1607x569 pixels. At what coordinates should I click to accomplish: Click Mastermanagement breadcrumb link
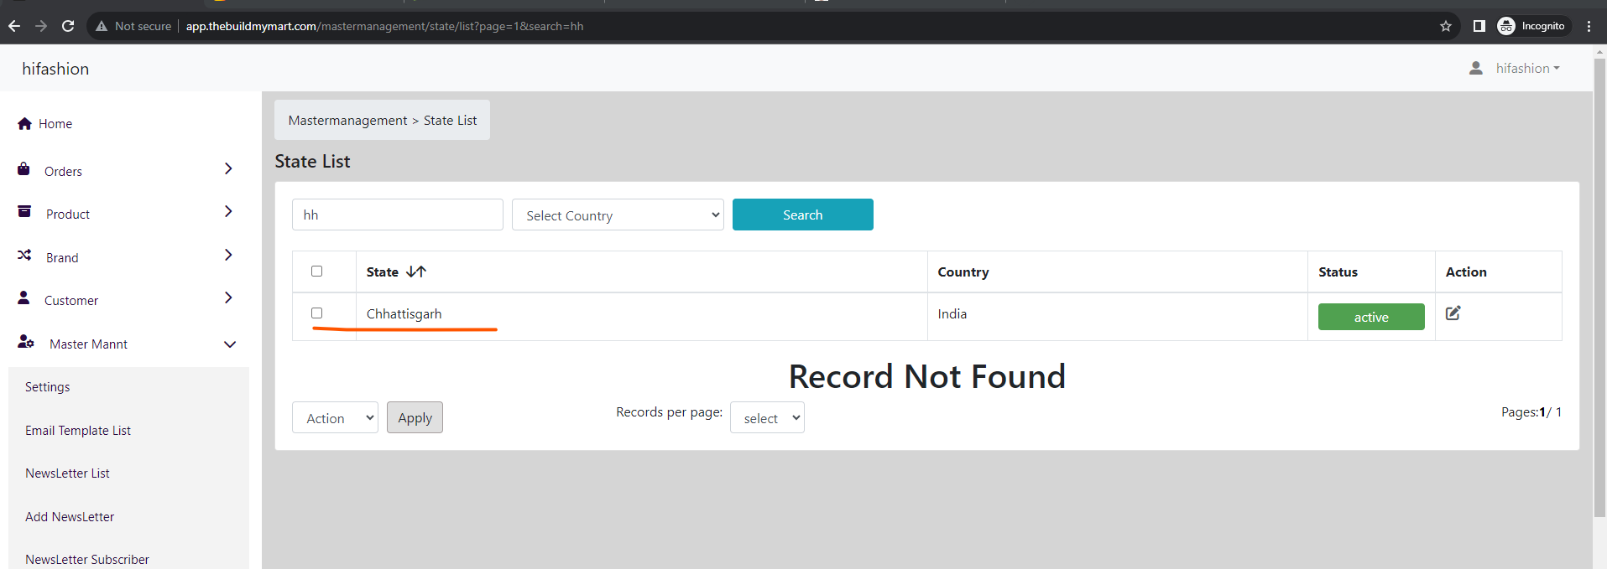click(x=347, y=121)
